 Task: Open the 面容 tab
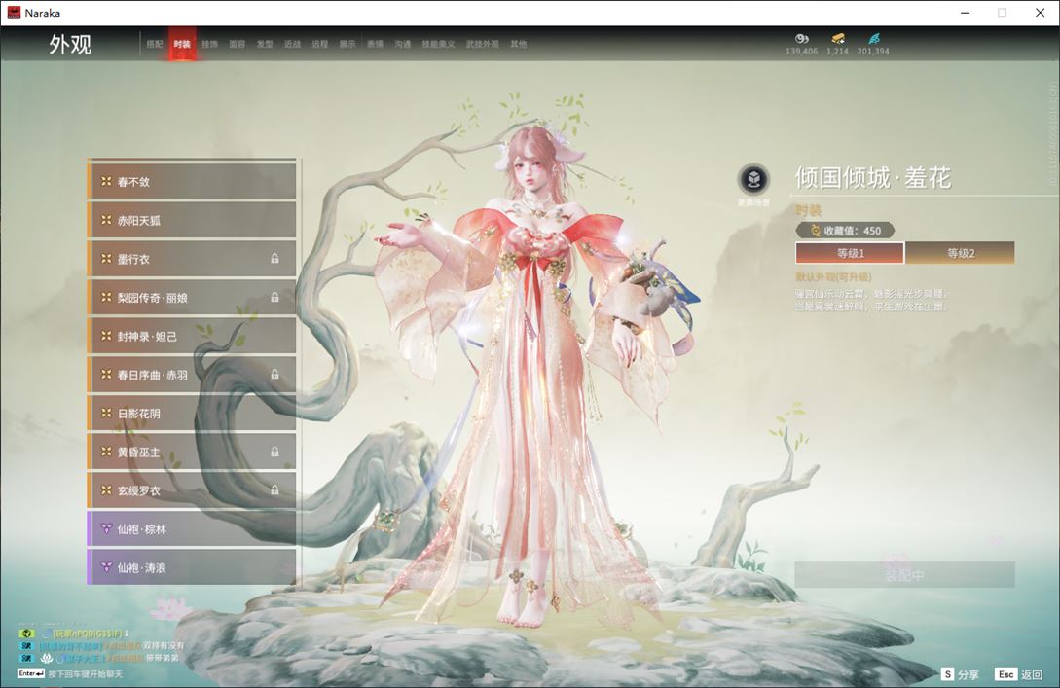(x=238, y=44)
